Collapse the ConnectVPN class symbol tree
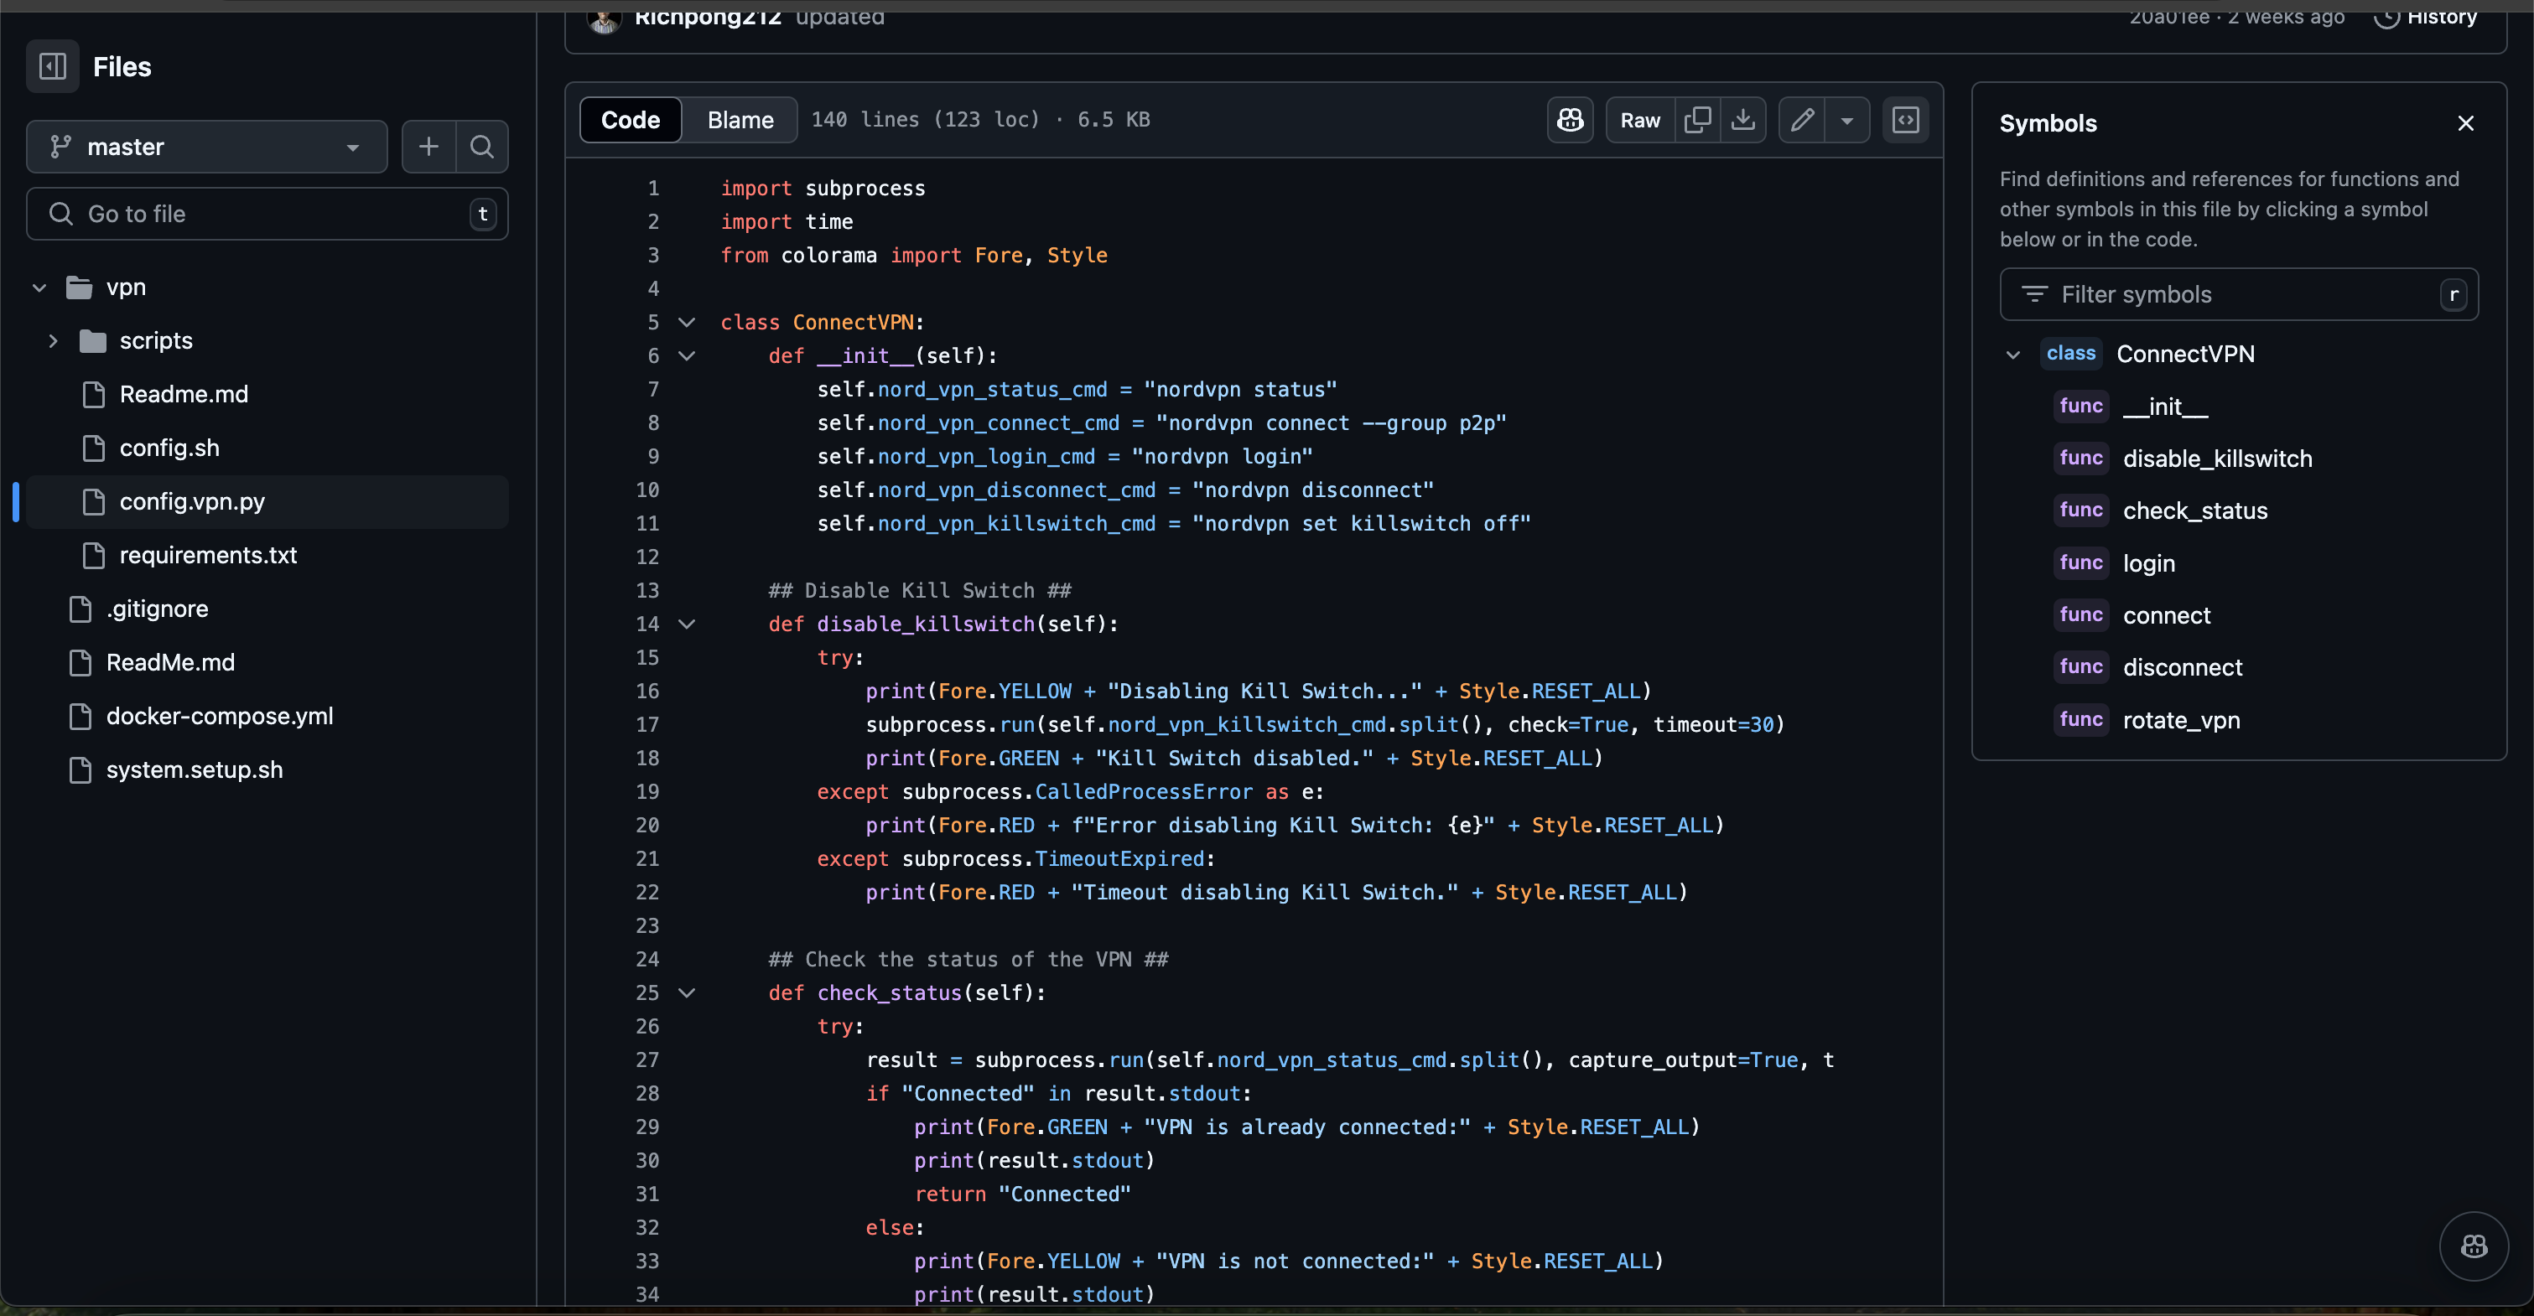The width and height of the screenshot is (2534, 1316). 2012,354
